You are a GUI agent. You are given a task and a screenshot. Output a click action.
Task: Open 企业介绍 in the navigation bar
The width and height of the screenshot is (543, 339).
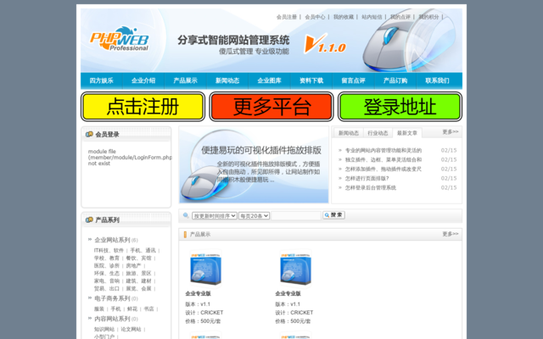[x=143, y=81]
